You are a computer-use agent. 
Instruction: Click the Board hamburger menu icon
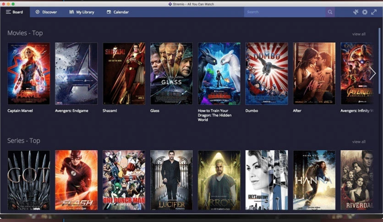click(x=8, y=12)
